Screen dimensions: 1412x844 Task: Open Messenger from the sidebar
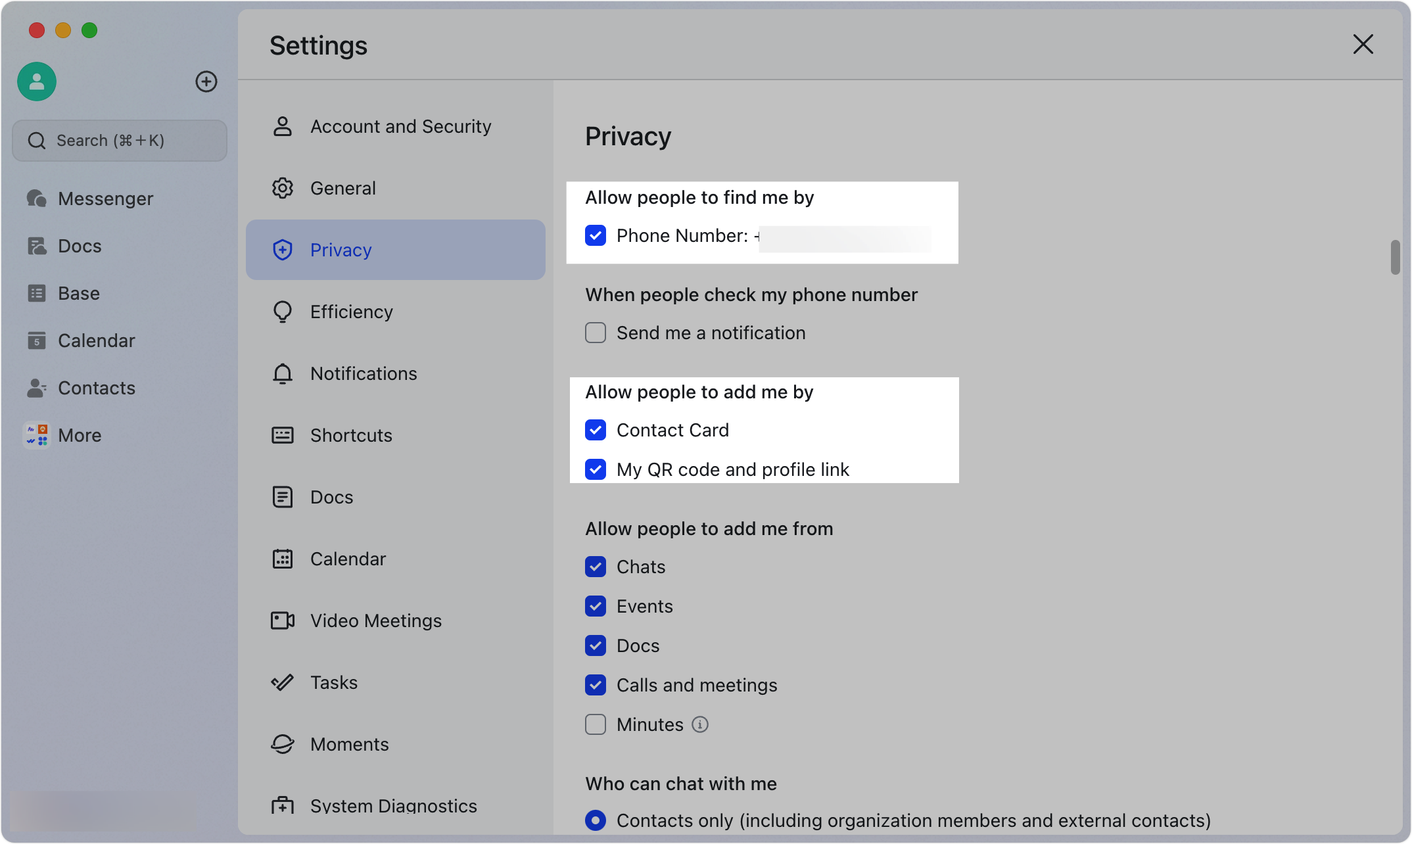click(105, 198)
